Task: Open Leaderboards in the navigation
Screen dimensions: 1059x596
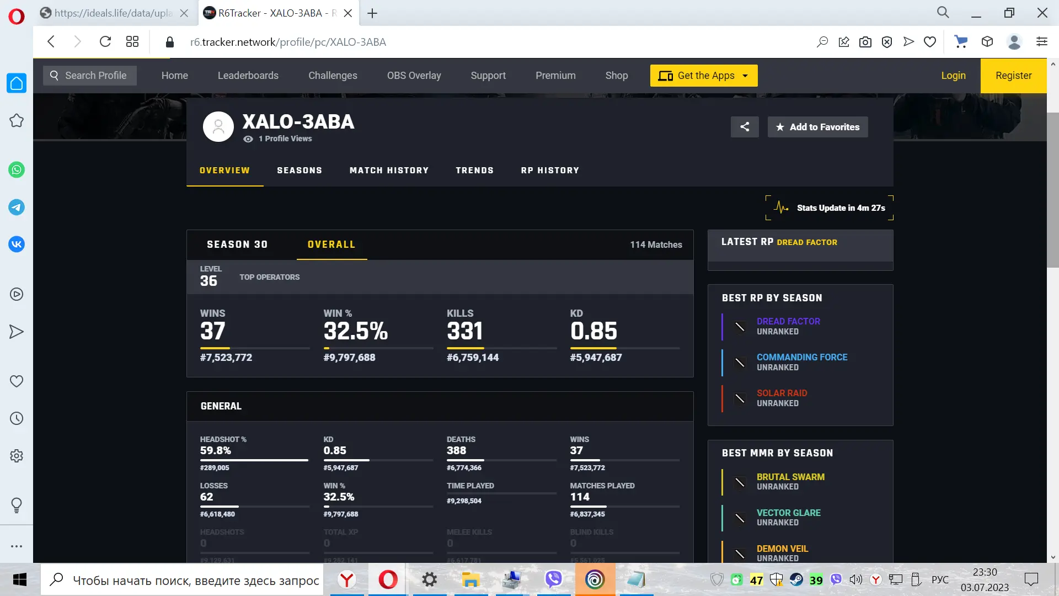Action: [248, 76]
